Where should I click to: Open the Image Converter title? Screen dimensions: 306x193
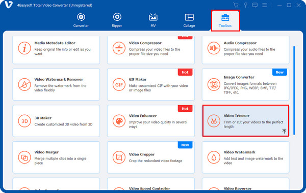tap(239, 77)
